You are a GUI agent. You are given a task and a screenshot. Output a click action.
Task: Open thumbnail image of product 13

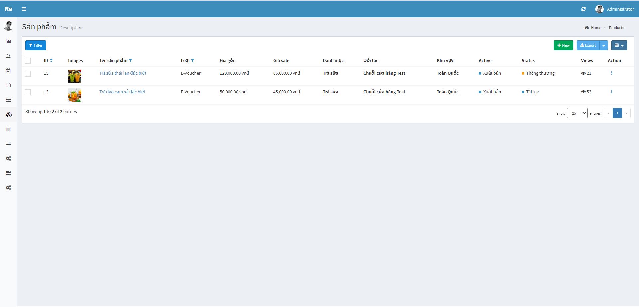point(75,95)
